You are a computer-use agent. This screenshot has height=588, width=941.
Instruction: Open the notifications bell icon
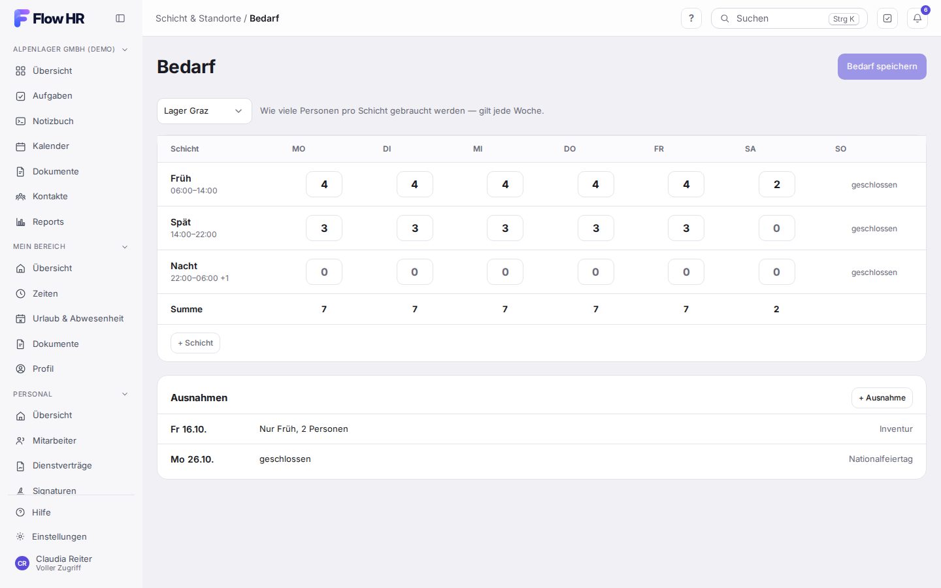pos(917,18)
